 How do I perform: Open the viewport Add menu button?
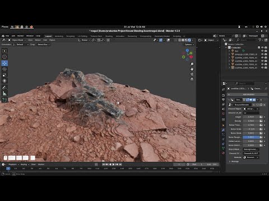tap(45, 40)
